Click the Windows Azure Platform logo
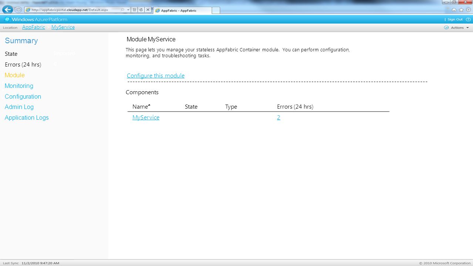This screenshot has height=266, width=473. click(x=36, y=19)
